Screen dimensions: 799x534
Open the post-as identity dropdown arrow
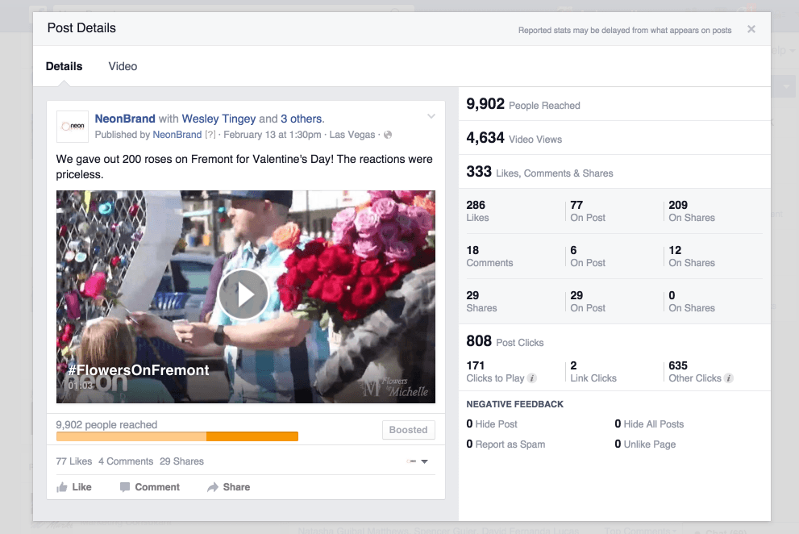424,461
